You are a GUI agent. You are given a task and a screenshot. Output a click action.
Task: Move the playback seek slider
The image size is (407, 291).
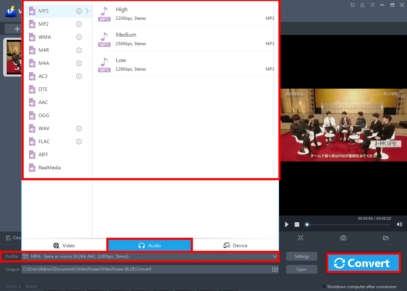click(x=307, y=224)
